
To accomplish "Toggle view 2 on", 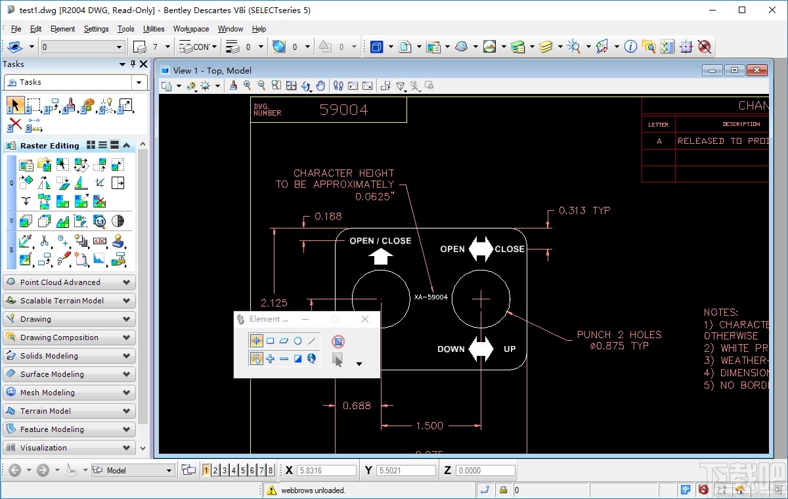I will click(215, 470).
